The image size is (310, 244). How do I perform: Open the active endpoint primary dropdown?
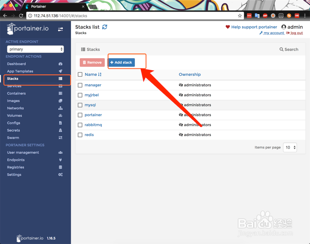point(35,49)
